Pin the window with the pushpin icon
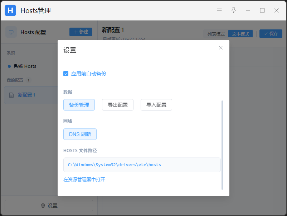Image resolution: width=287 pixels, height=216 pixels. click(x=234, y=10)
